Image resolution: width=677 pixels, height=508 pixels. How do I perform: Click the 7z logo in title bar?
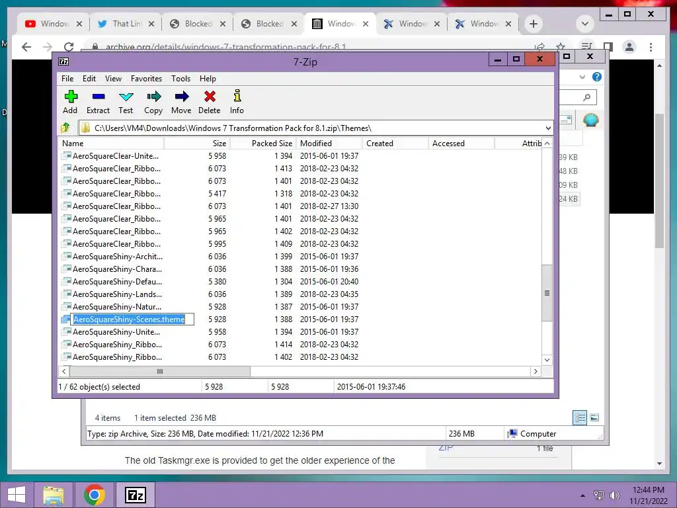point(63,62)
